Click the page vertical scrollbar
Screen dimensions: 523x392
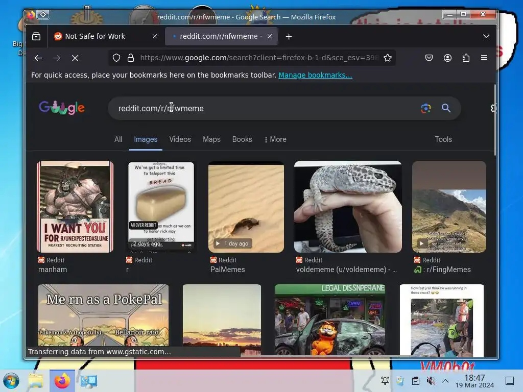(495, 120)
